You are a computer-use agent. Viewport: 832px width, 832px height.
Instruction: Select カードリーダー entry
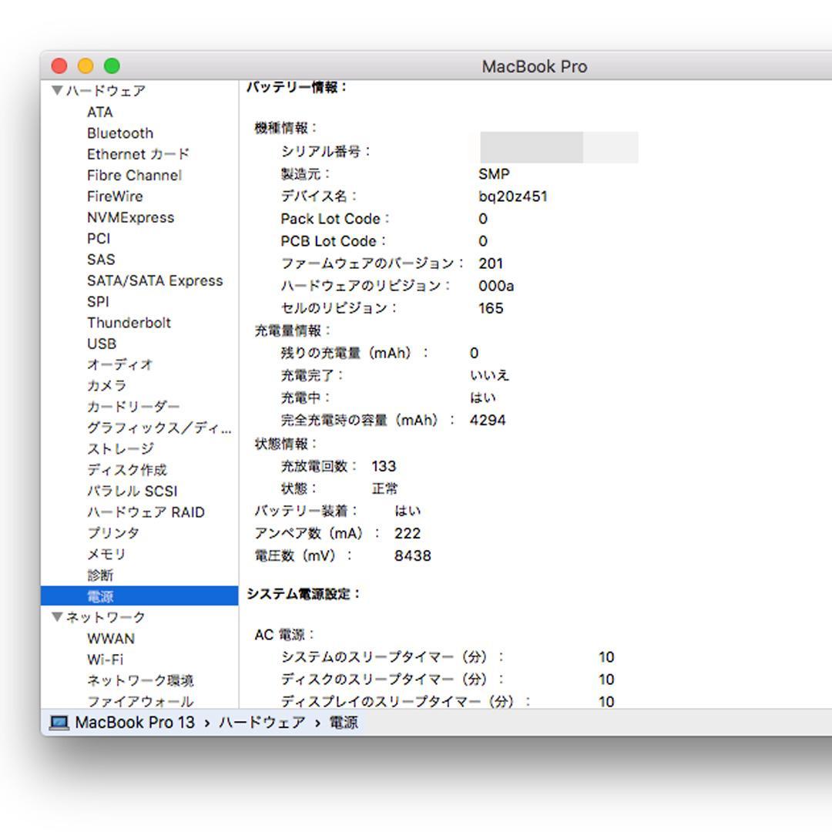click(133, 407)
